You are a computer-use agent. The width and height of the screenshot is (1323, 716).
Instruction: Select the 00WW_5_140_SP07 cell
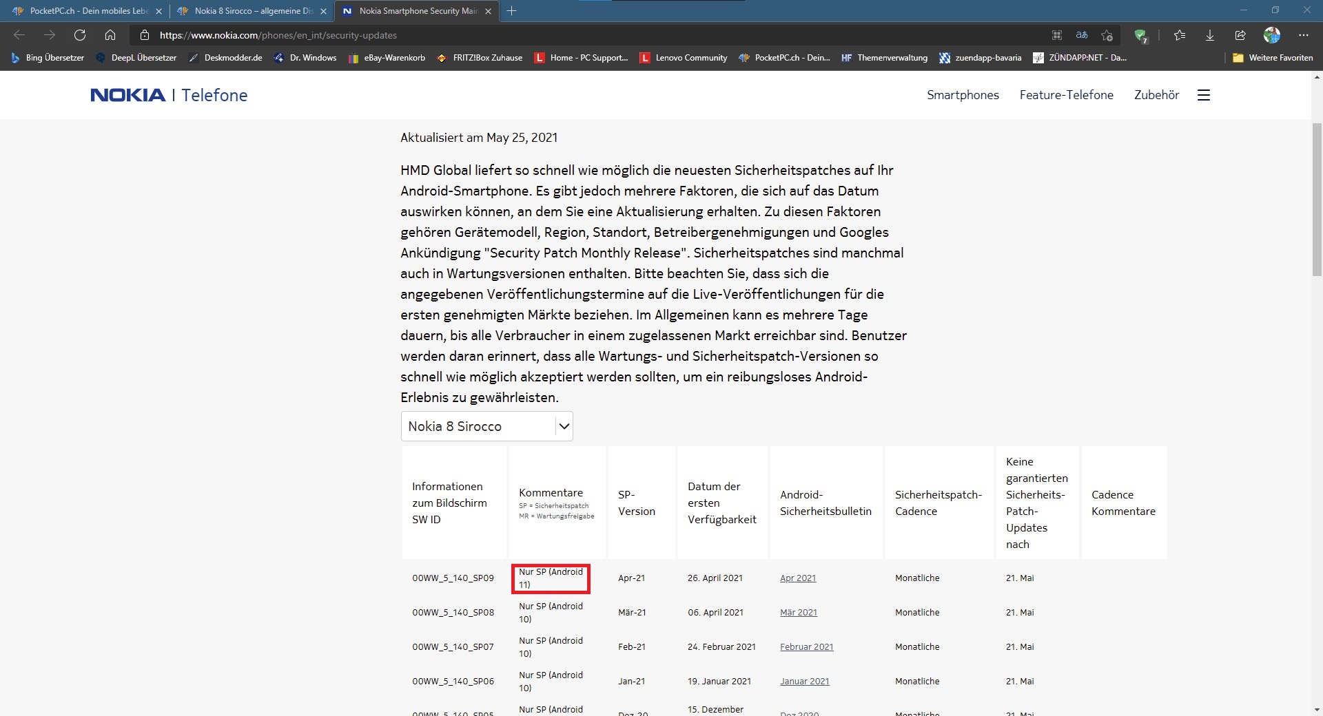point(453,647)
